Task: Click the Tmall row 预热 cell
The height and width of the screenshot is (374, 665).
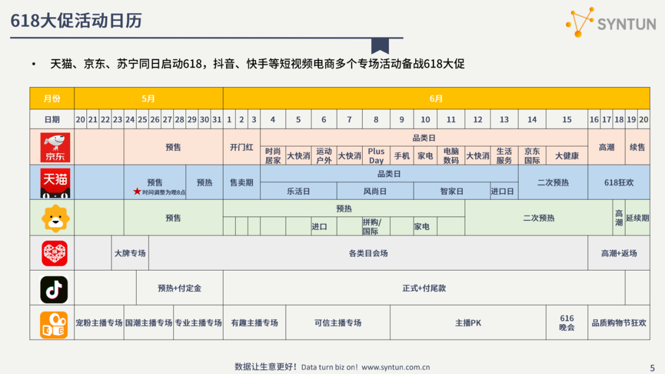Action: pos(204,182)
